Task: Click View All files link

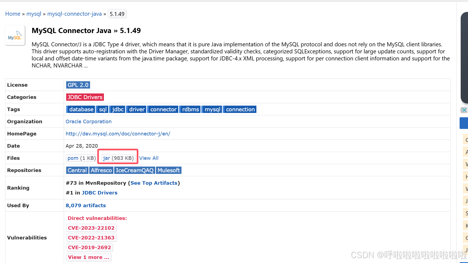Action: coord(149,158)
